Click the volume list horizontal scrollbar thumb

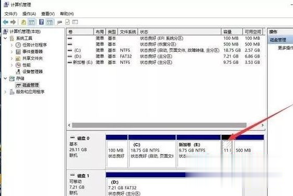point(159,125)
